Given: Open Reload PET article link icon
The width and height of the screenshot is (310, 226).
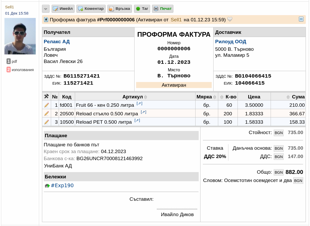Looking at the screenshot, I should 137,120.
